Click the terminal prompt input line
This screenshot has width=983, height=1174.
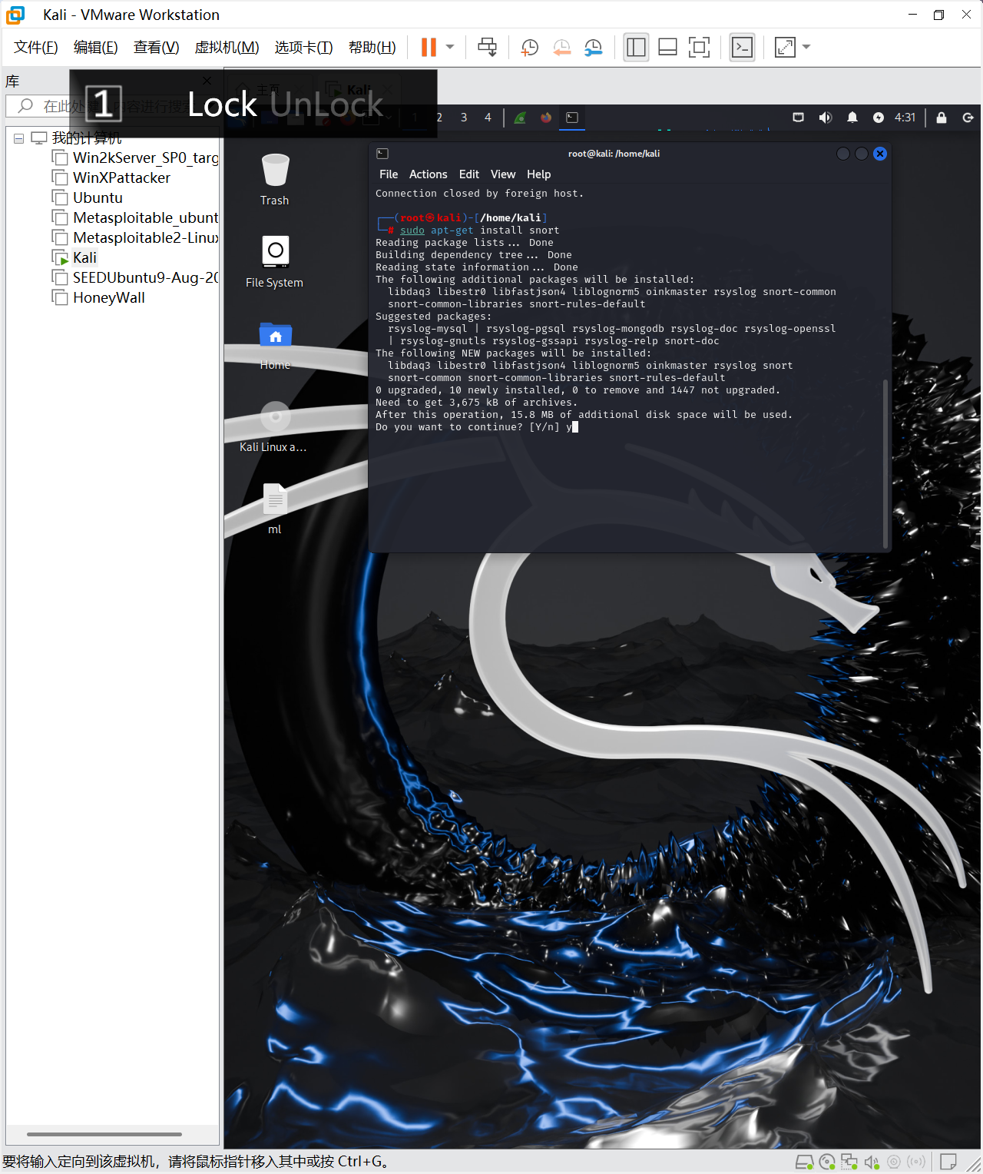[x=476, y=427]
